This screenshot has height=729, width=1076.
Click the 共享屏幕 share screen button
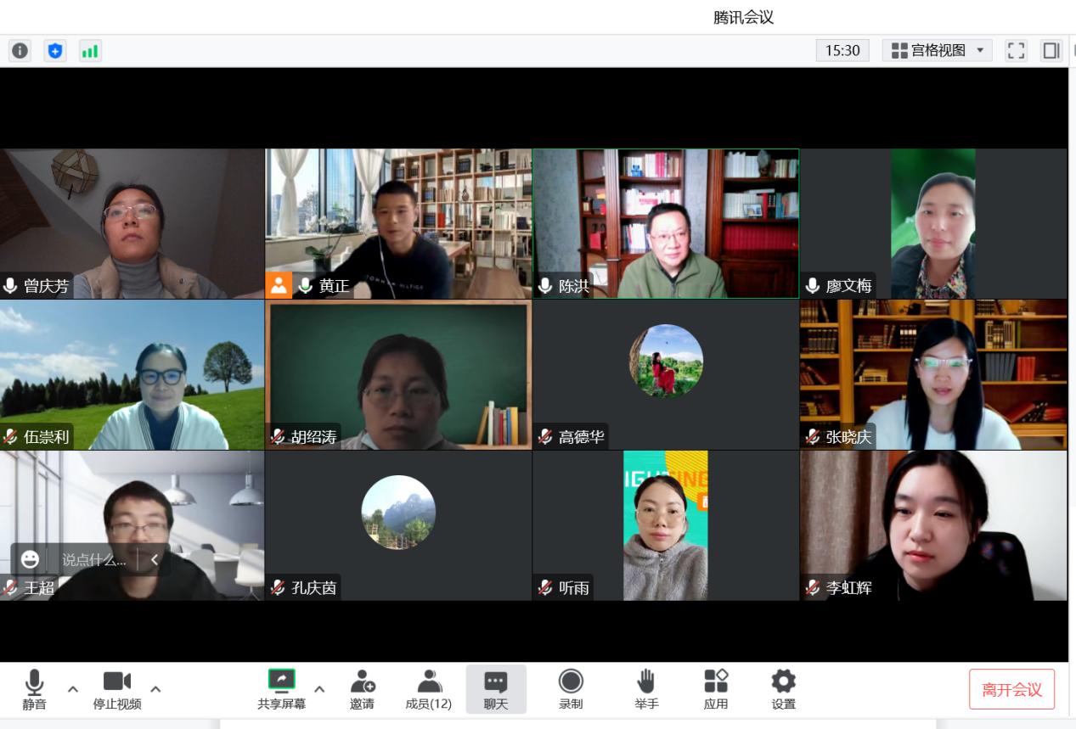(281, 689)
